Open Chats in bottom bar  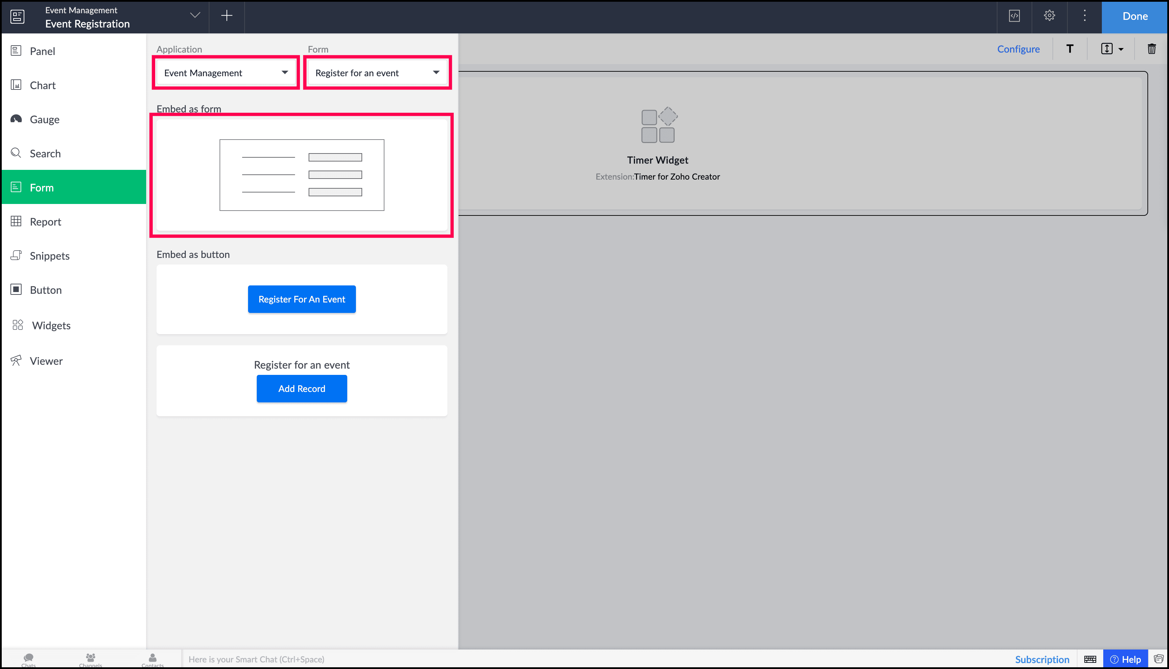click(29, 659)
